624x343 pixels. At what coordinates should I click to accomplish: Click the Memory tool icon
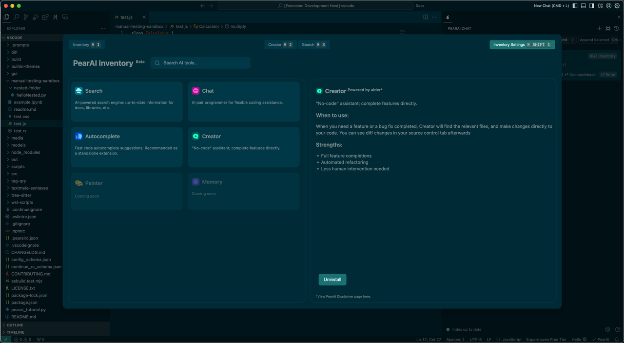click(195, 182)
